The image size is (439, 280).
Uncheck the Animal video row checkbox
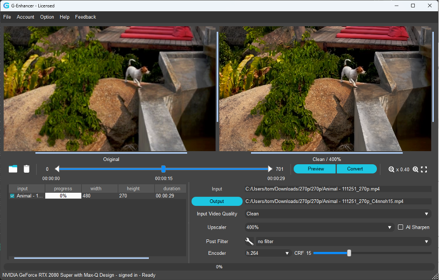[12, 196]
